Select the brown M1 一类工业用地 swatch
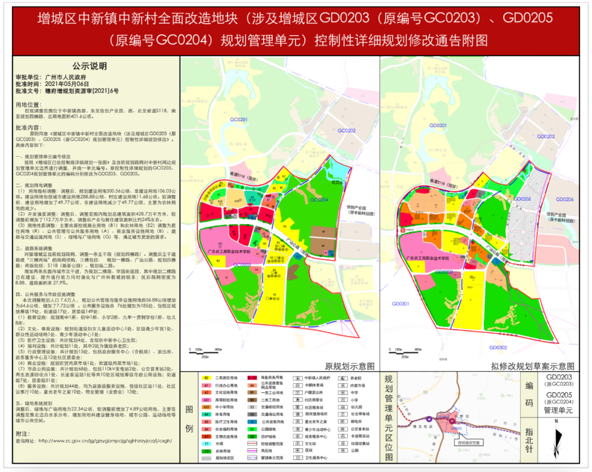This screenshot has width=592, height=472. point(252,393)
